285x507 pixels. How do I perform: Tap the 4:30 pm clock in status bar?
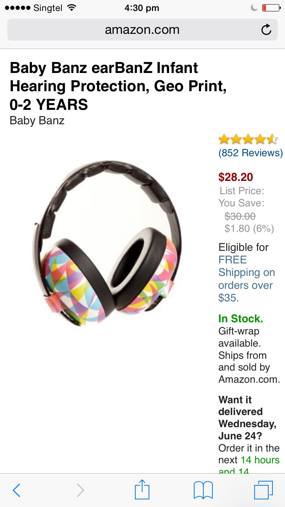142,8
